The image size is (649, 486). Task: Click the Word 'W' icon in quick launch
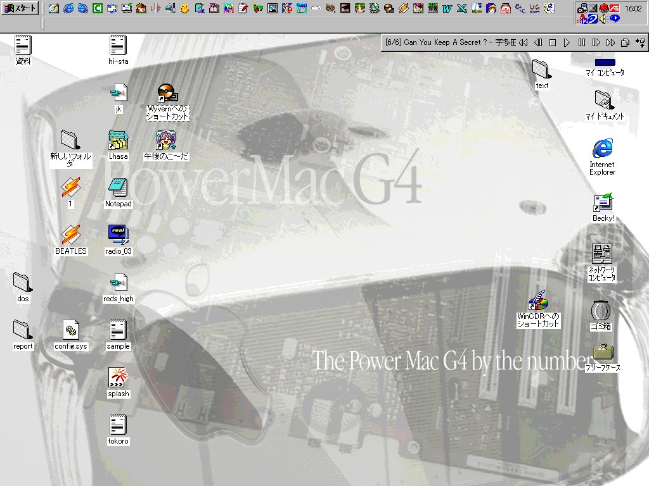click(447, 8)
